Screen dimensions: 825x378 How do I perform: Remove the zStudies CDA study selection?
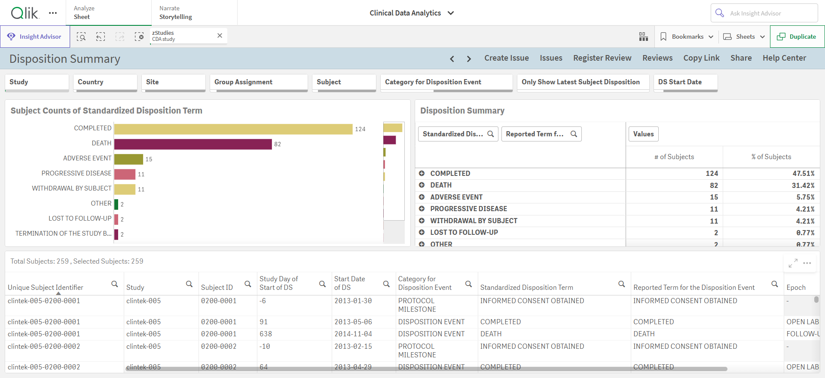click(x=220, y=36)
